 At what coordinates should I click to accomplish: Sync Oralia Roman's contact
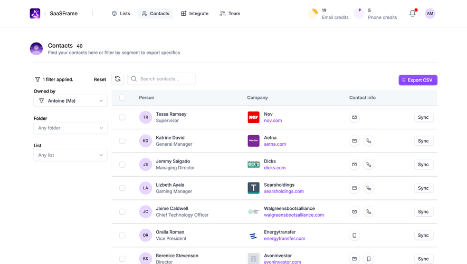click(424, 235)
